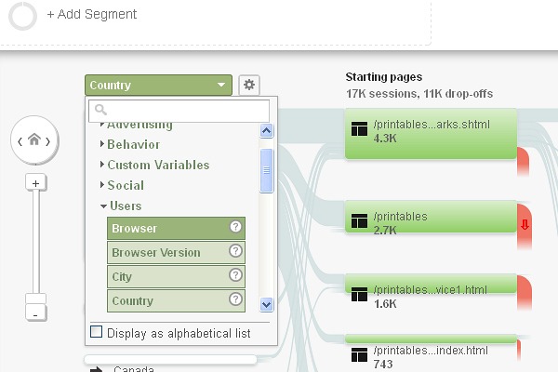Screen dimensions: 558x372
Task: Open help icon for City dimension
Action: [x=235, y=275]
